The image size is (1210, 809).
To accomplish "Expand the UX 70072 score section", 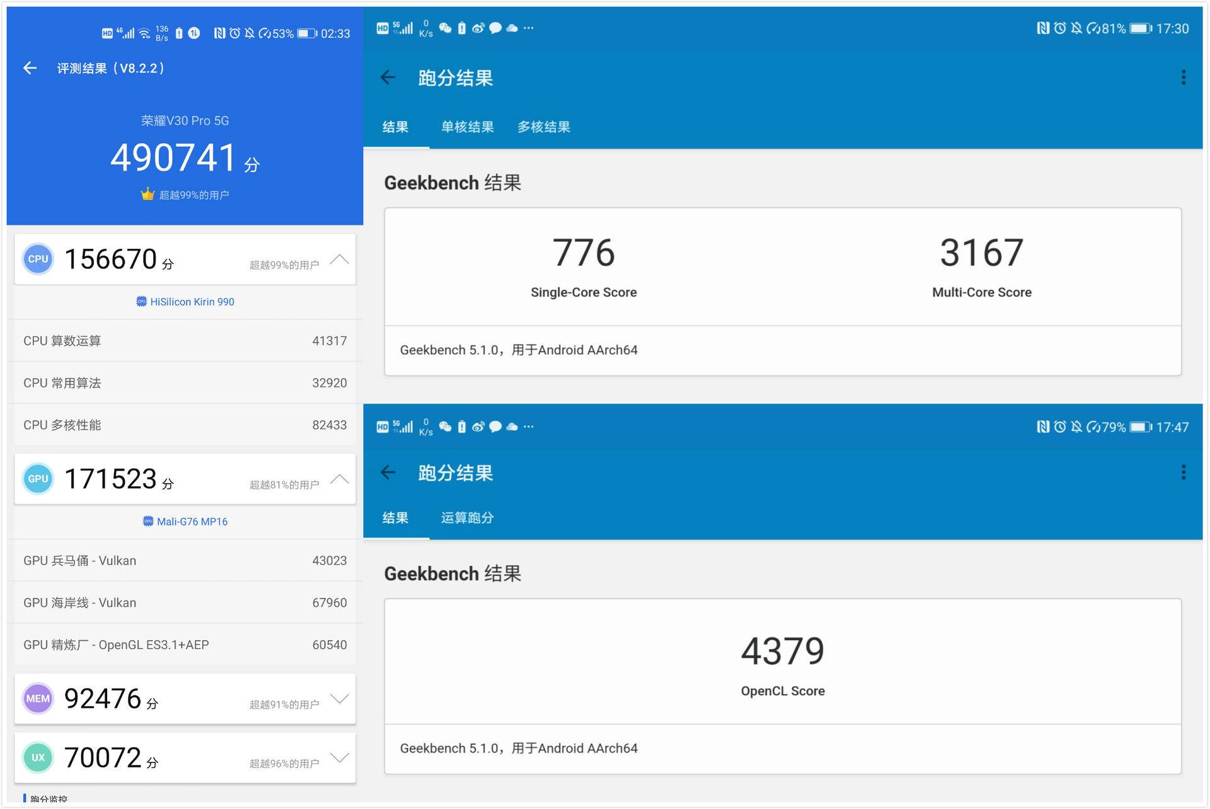I will coord(340,757).
